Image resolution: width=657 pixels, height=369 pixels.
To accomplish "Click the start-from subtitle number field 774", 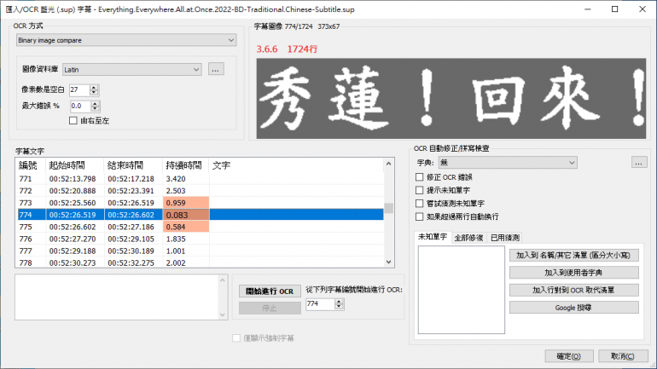I will (x=320, y=303).
